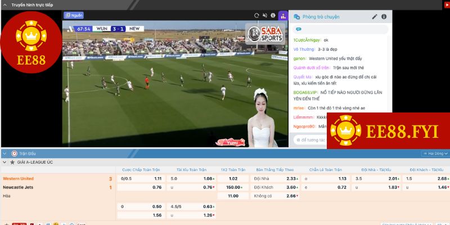The image size is (450, 225).
Task: Click the Vô Thường chat username
Action: coord(304,49)
